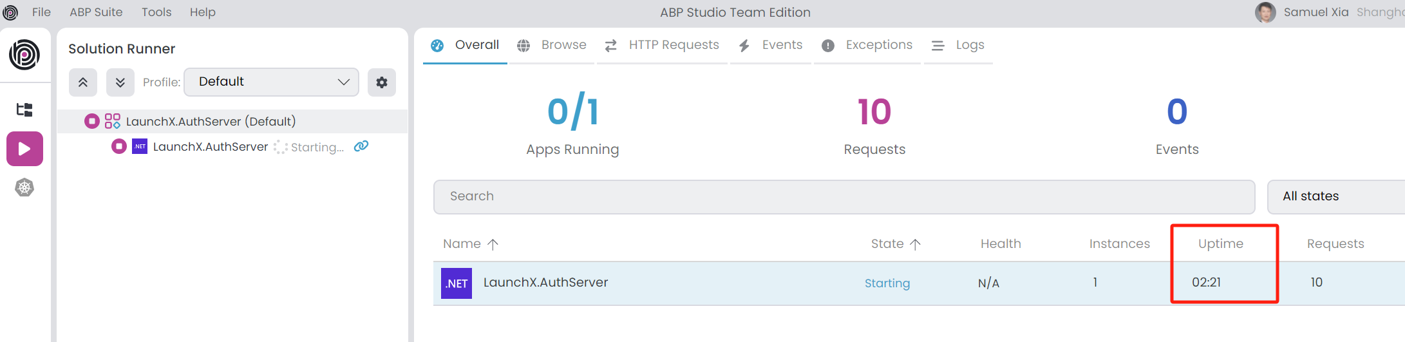
Task: Open the Solution Explorer sidebar icon
Action: click(24, 109)
